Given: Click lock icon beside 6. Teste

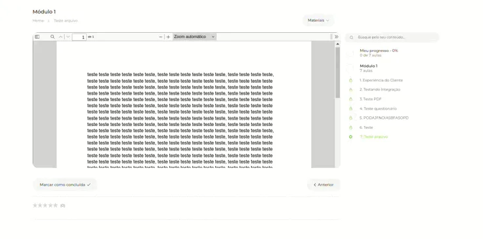Looking at the screenshot, I should point(350,127).
